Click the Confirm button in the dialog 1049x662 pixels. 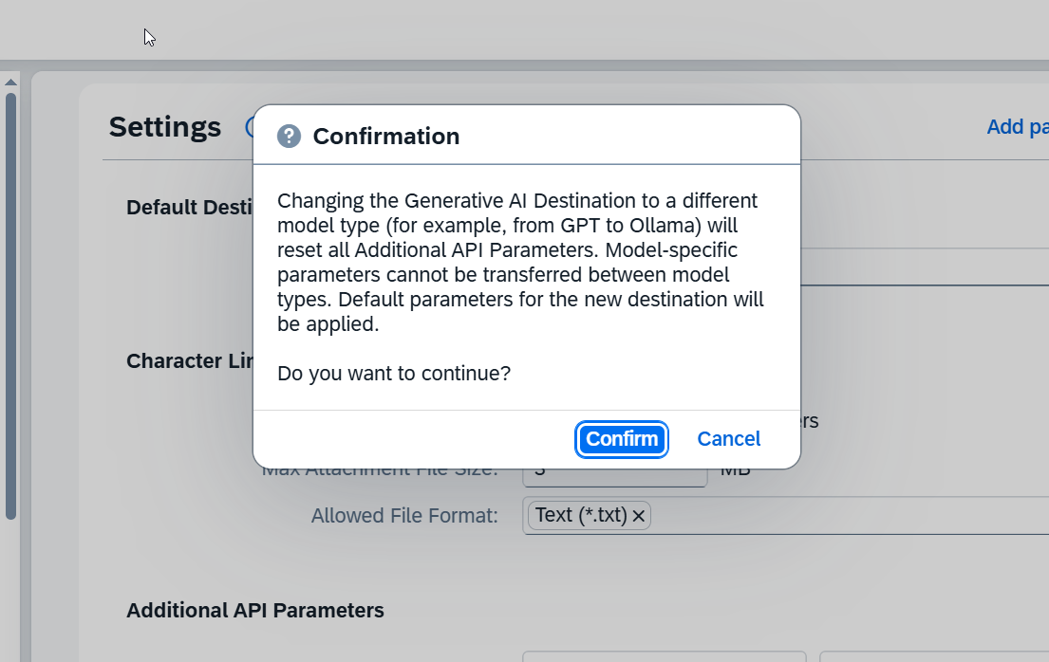[622, 439]
